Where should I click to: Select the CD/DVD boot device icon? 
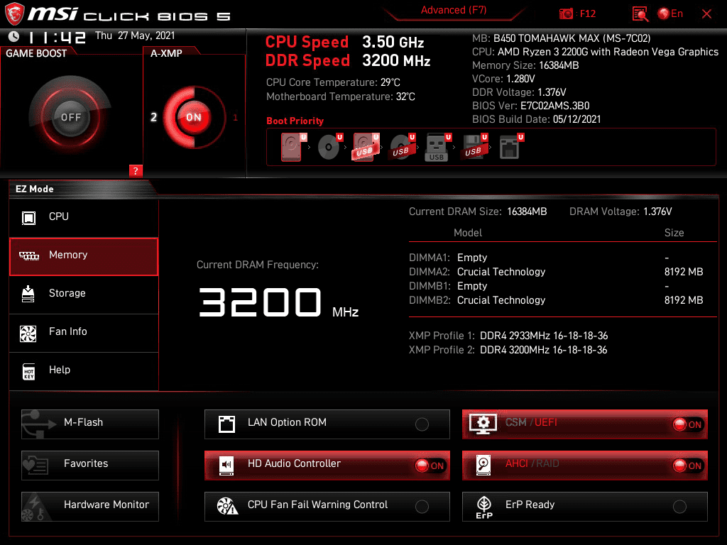330,148
